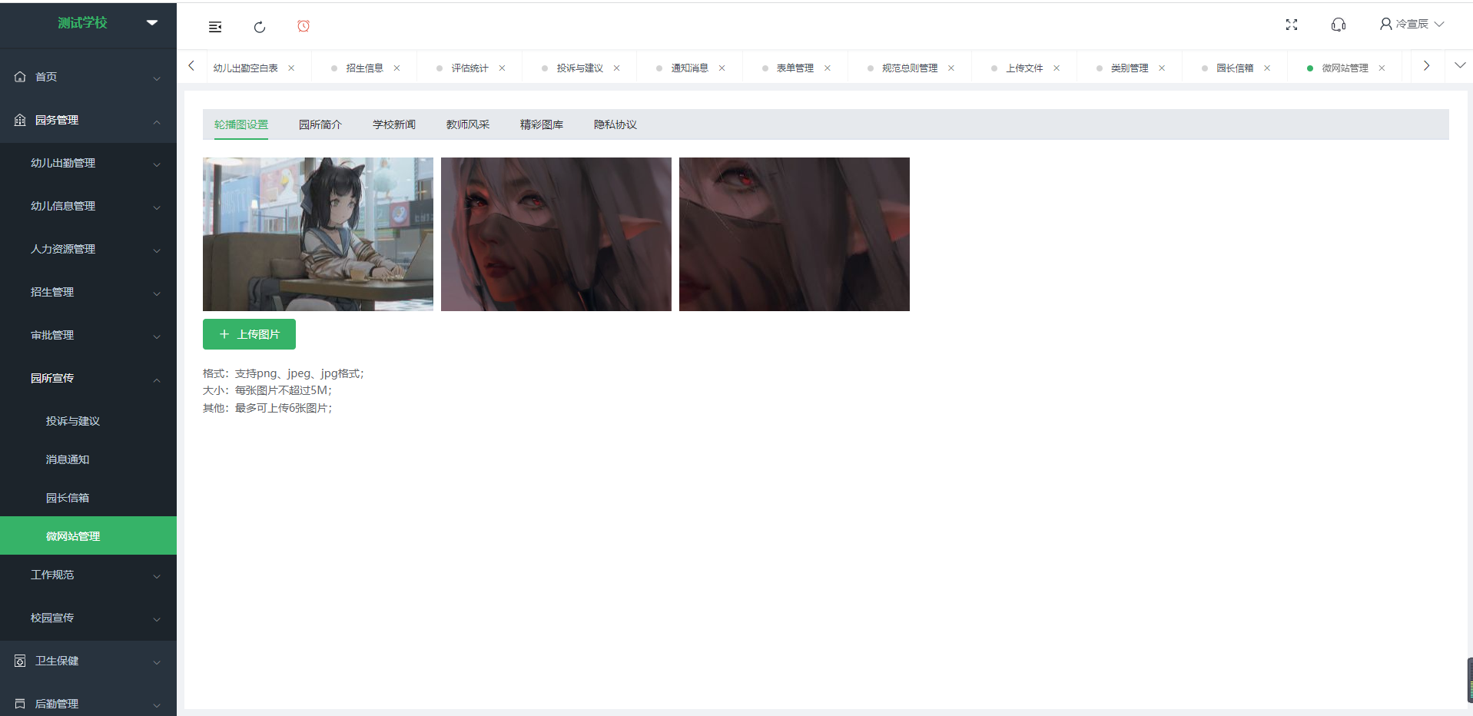The image size is (1473, 716).
Task: Expand 工作规范 submenu
Action: click(x=157, y=576)
